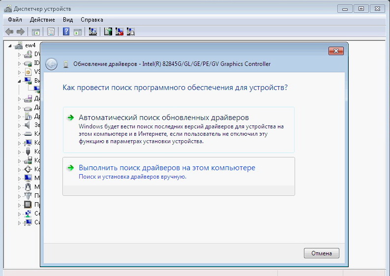This screenshot has width=390, height=276.
Task: Select the ew4 root label
Action: click(30, 45)
